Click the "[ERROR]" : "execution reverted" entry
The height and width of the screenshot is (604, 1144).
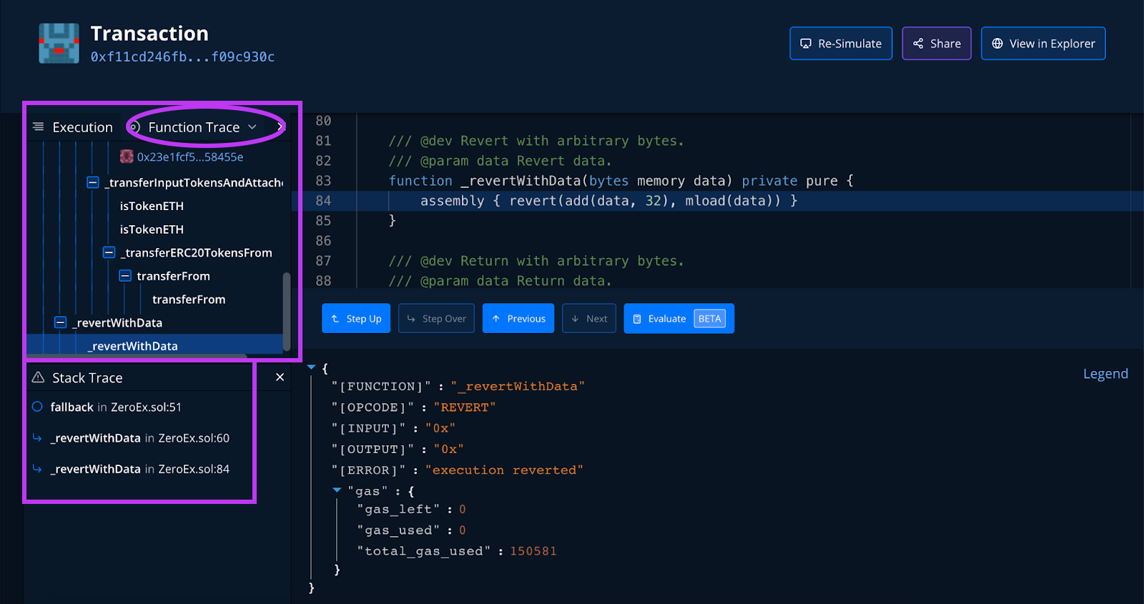[458, 470]
